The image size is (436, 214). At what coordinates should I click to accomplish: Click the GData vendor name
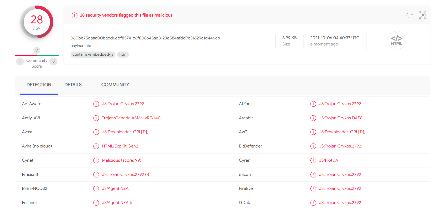pyautogui.click(x=245, y=203)
